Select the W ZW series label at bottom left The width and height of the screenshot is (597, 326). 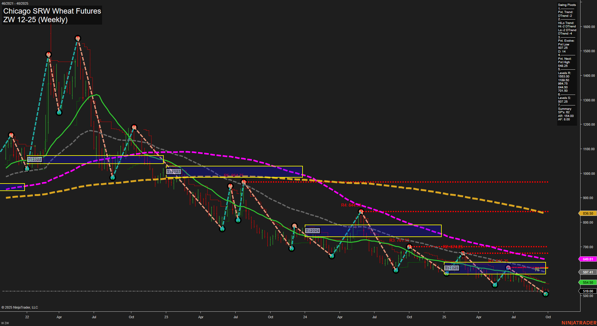coord(5,323)
